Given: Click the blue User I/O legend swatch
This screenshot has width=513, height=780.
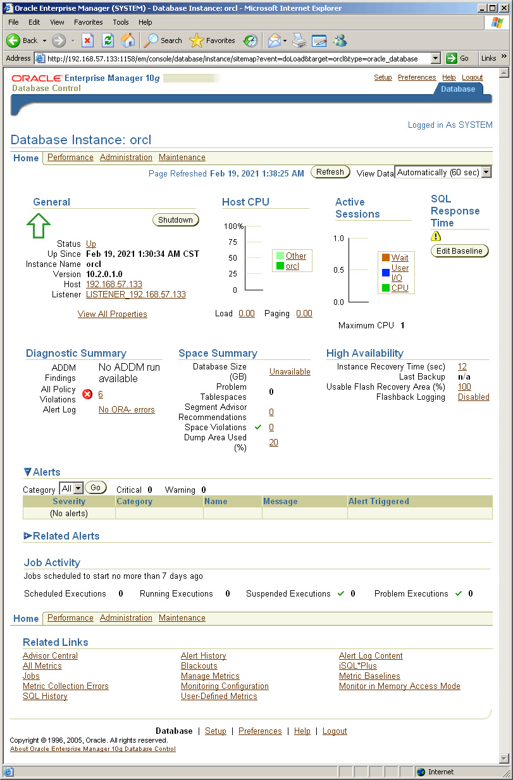Looking at the screenshot, I should click(385, 273).
